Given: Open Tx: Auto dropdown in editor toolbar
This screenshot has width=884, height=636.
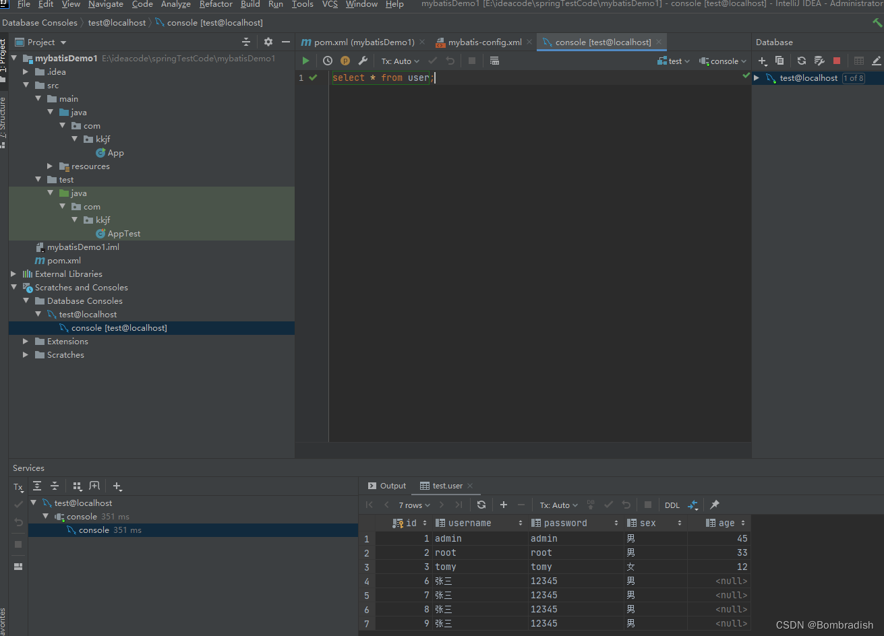Looking at the screenshot, I should [400, 61].
